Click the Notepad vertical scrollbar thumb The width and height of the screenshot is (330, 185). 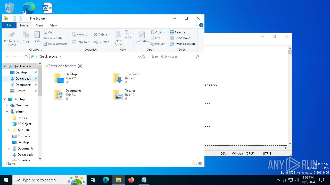[x=290, y=52]
